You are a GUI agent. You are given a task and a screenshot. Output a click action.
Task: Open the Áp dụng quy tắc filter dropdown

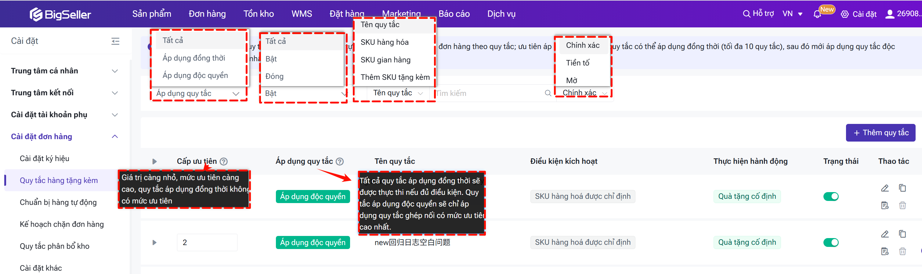(198, 93)
